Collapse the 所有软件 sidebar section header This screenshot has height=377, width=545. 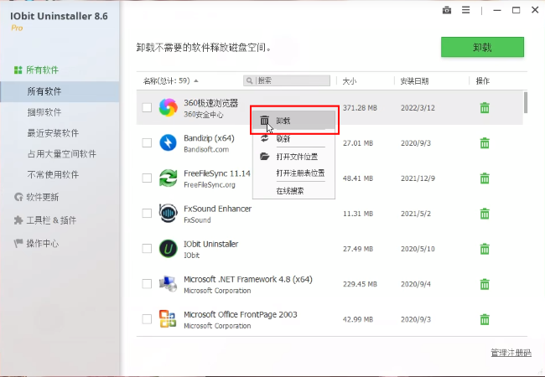[36, 70]
